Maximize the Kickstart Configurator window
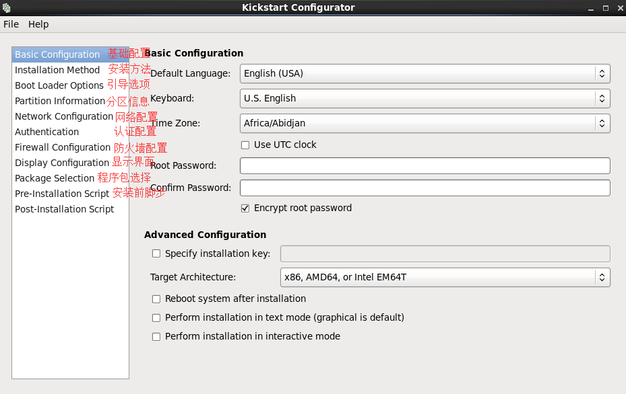626x394 pixels. click(x=606, y=8)
